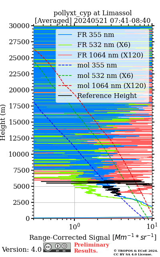
Task: Click the dashed red mol 1064 nm legend line
Action: 65,86
